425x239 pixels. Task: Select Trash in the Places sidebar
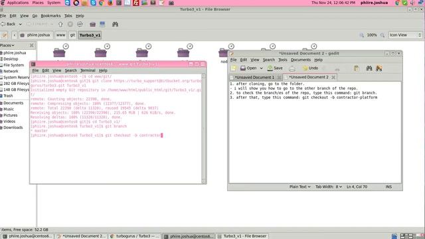tap(8, 96)
